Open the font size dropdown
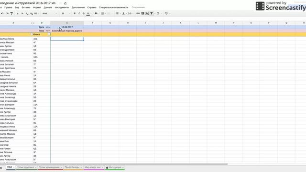 66,13
